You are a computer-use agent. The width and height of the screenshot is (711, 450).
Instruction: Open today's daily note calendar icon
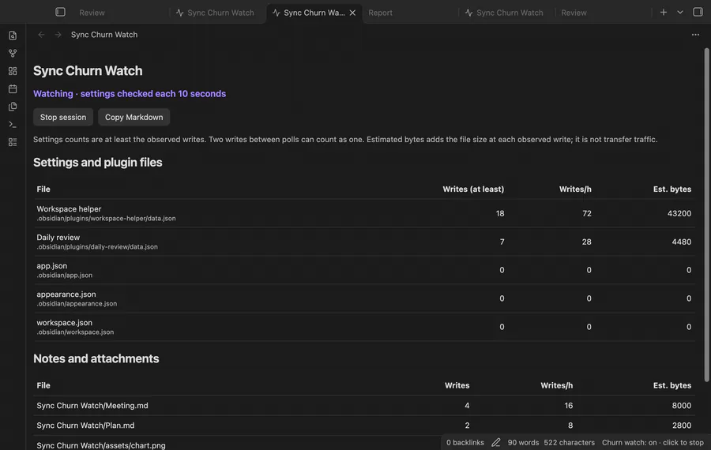(13, 89)
